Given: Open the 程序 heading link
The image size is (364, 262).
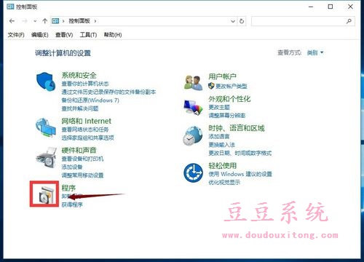Looking at the screenshot, I should [68, 188].
